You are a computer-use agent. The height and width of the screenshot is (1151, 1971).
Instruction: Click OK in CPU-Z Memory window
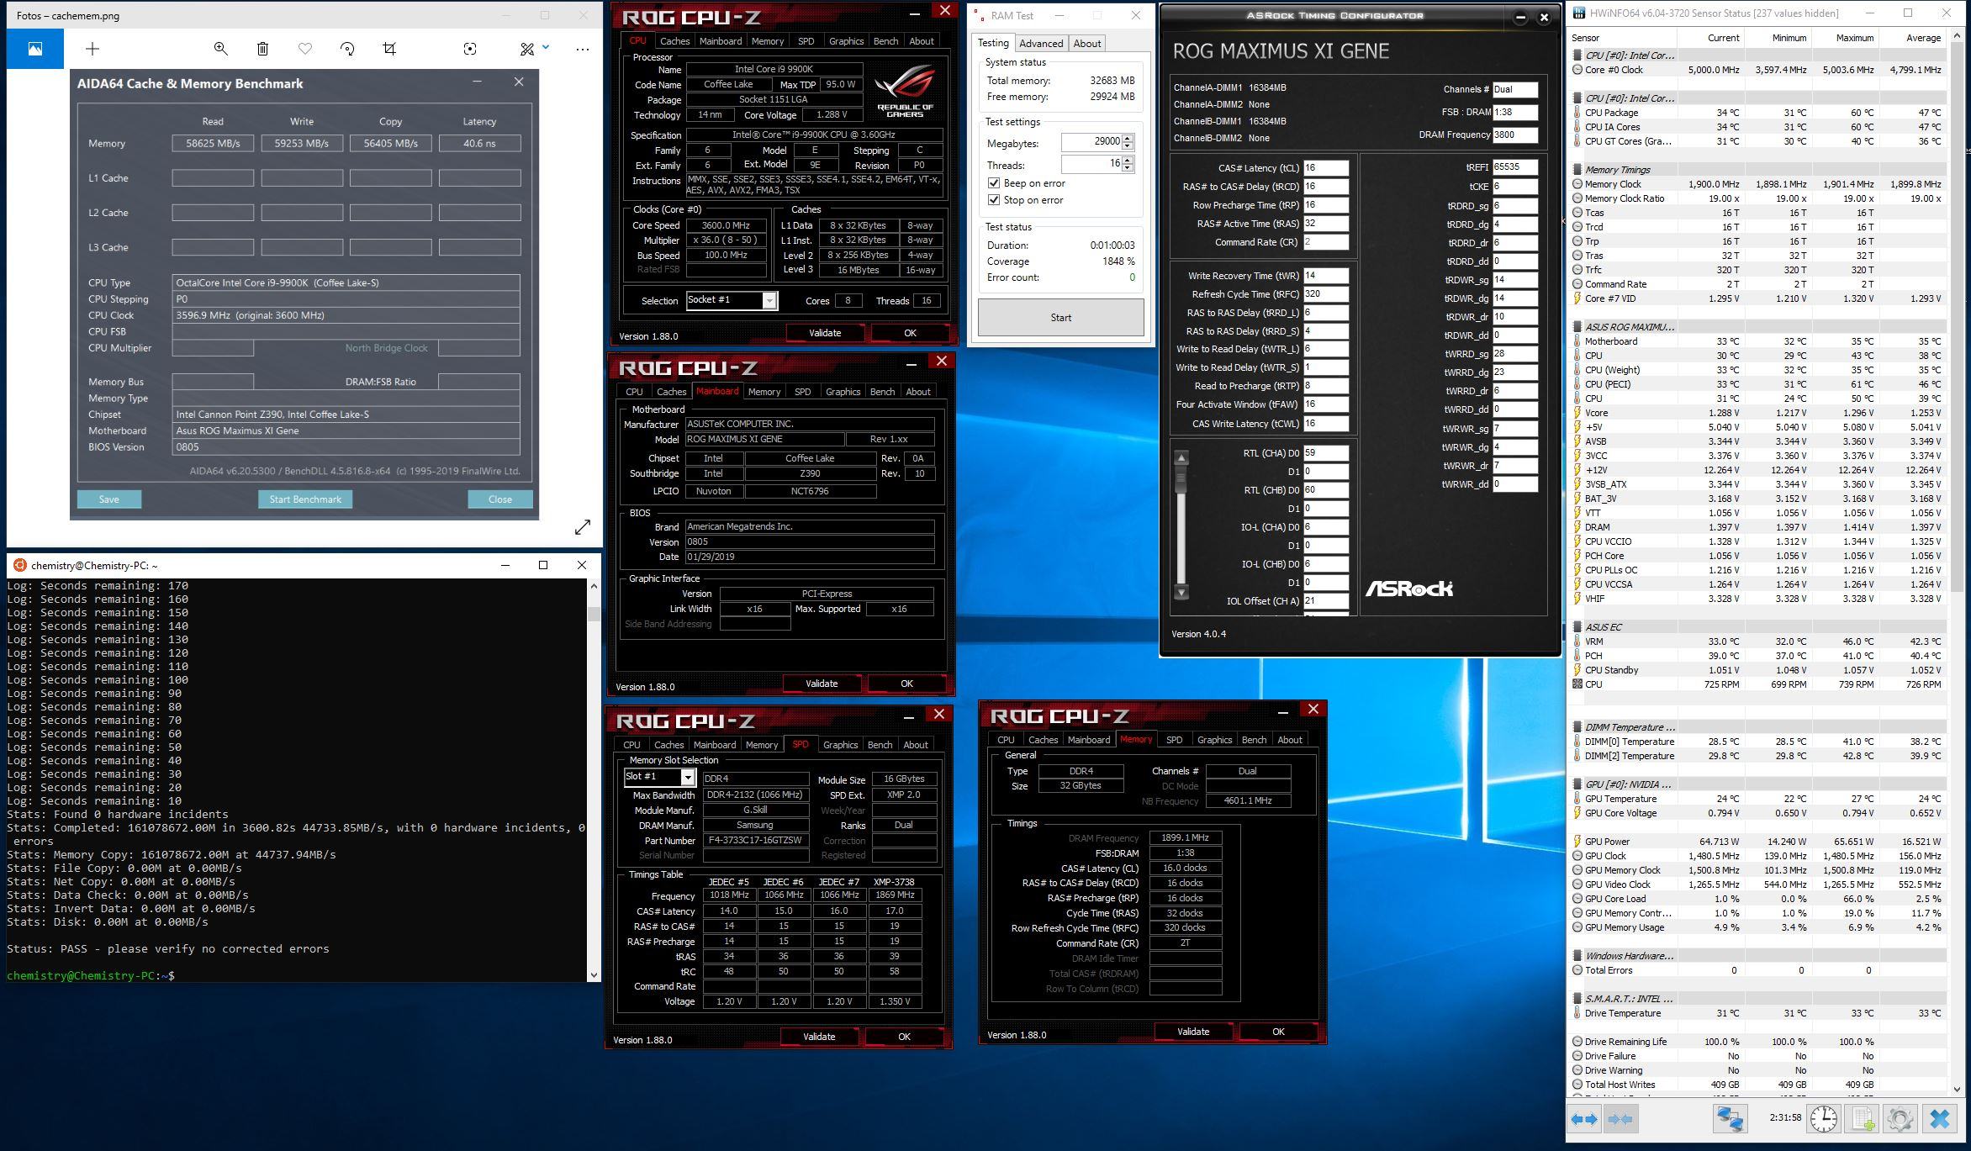click(x=1278, y=1032)
